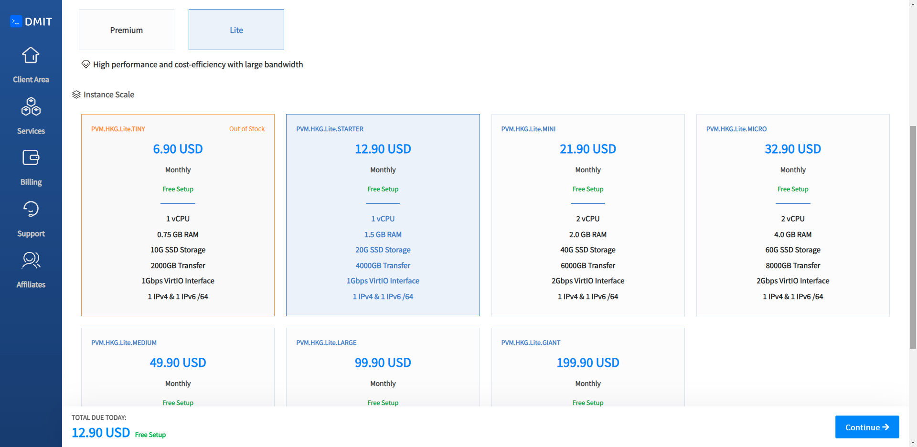Select the PVM.HKG.Lite.TINY plan card
Viewport: 917px width, 447px height.
click(x=178, y=215)
